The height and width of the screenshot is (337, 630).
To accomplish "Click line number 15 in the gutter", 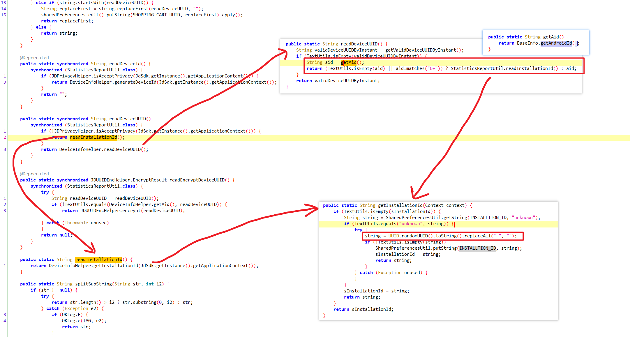I will (x=3, y=15).
